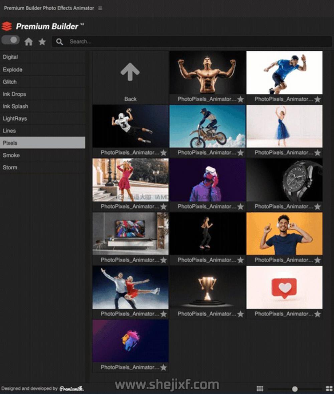
Task: Click the Back up-arrow tile
Action: pos(130,77)
